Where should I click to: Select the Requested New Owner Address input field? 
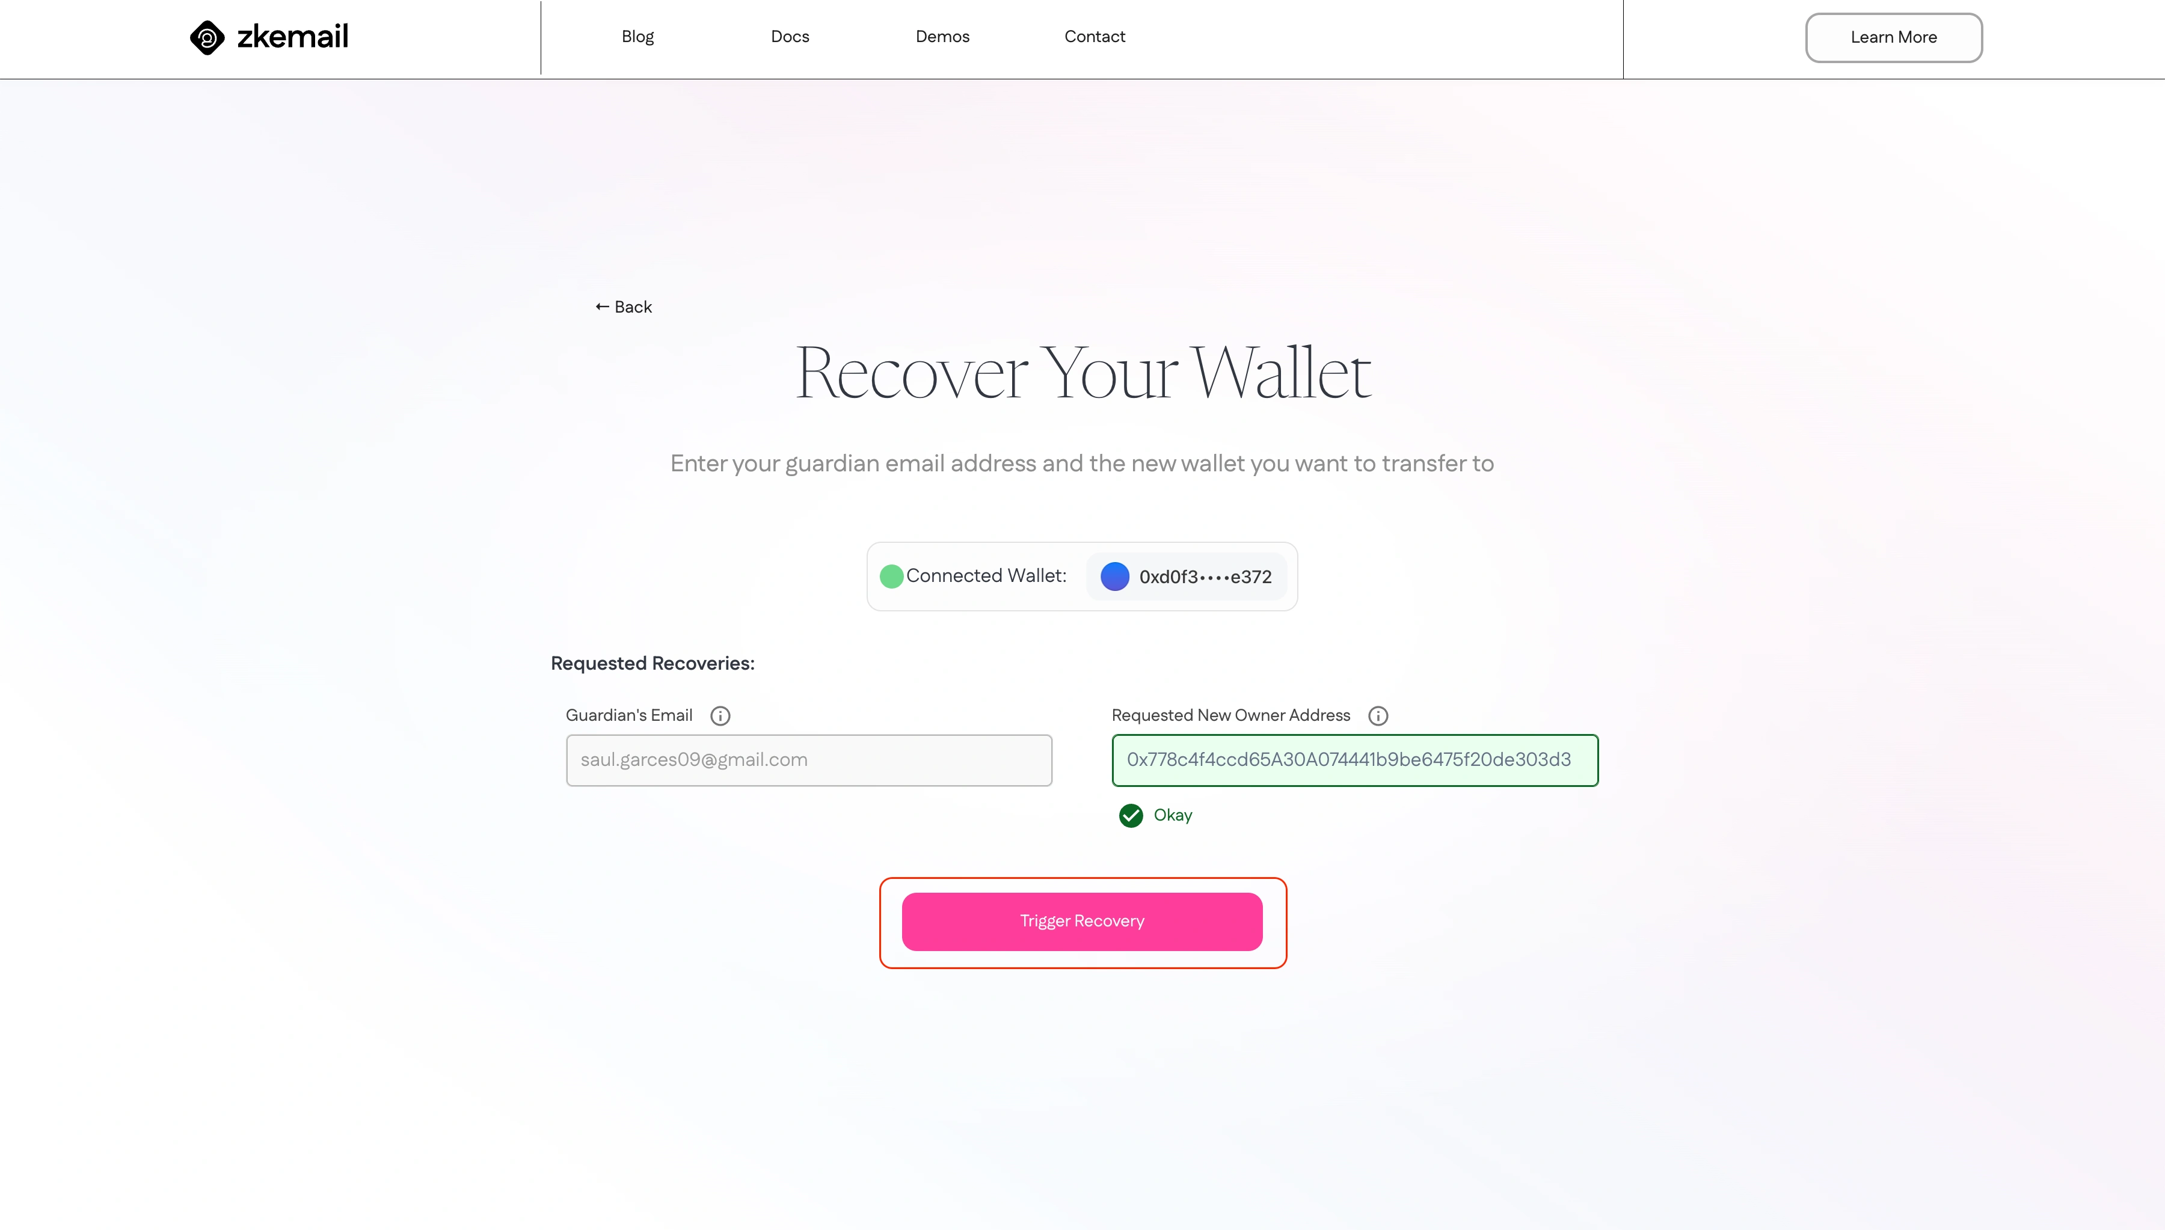[x=1354, y=760]
